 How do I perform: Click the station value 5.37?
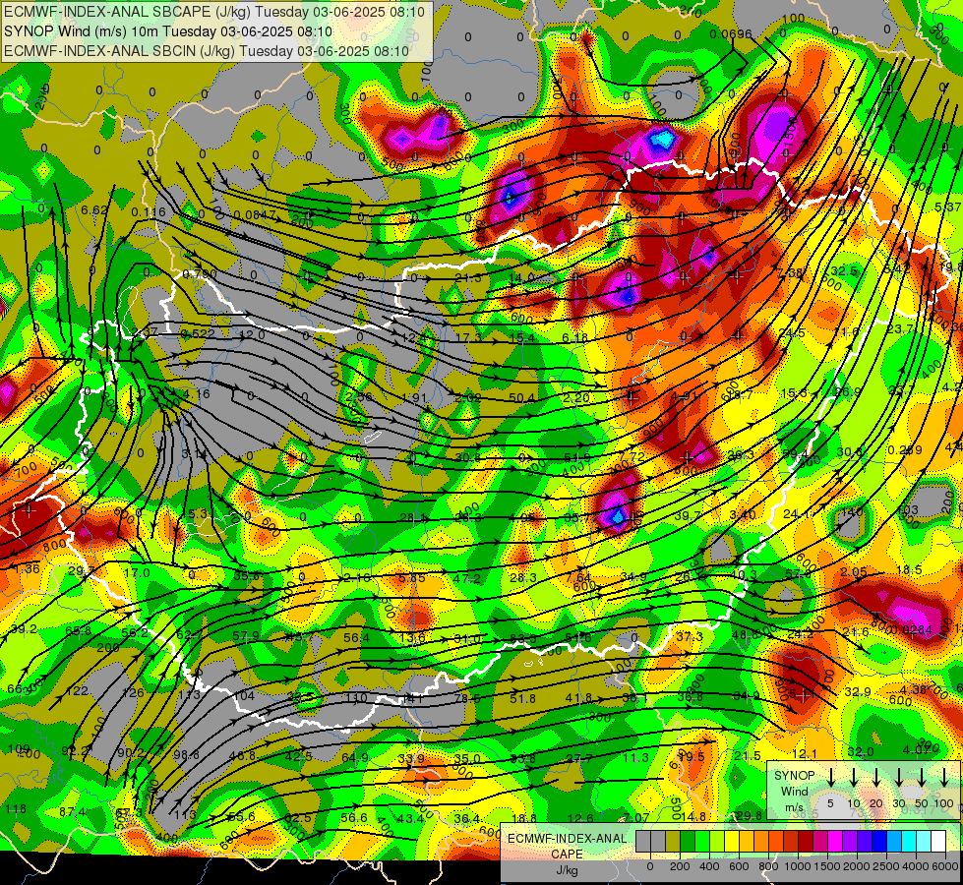pos(947,207)
